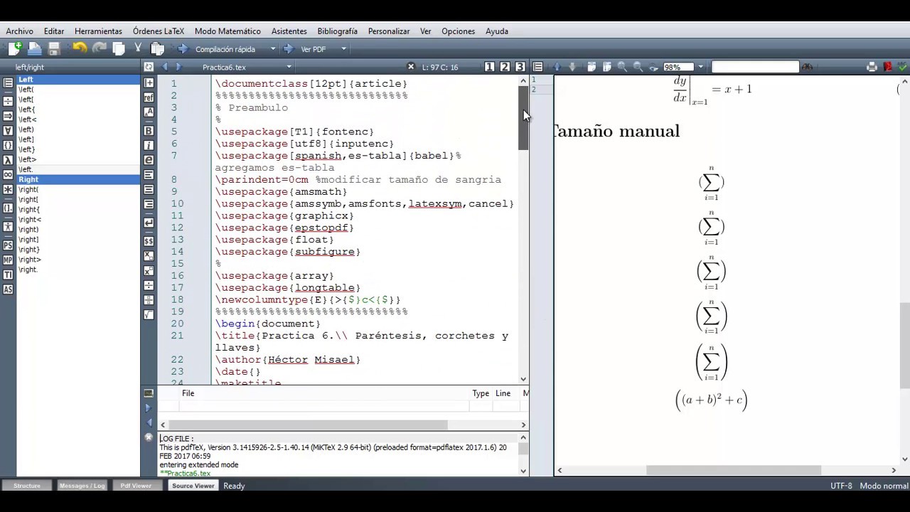Screen dimensions: 910x512
Task: Insert \right. from the Right list
Action: pos(28,270)
